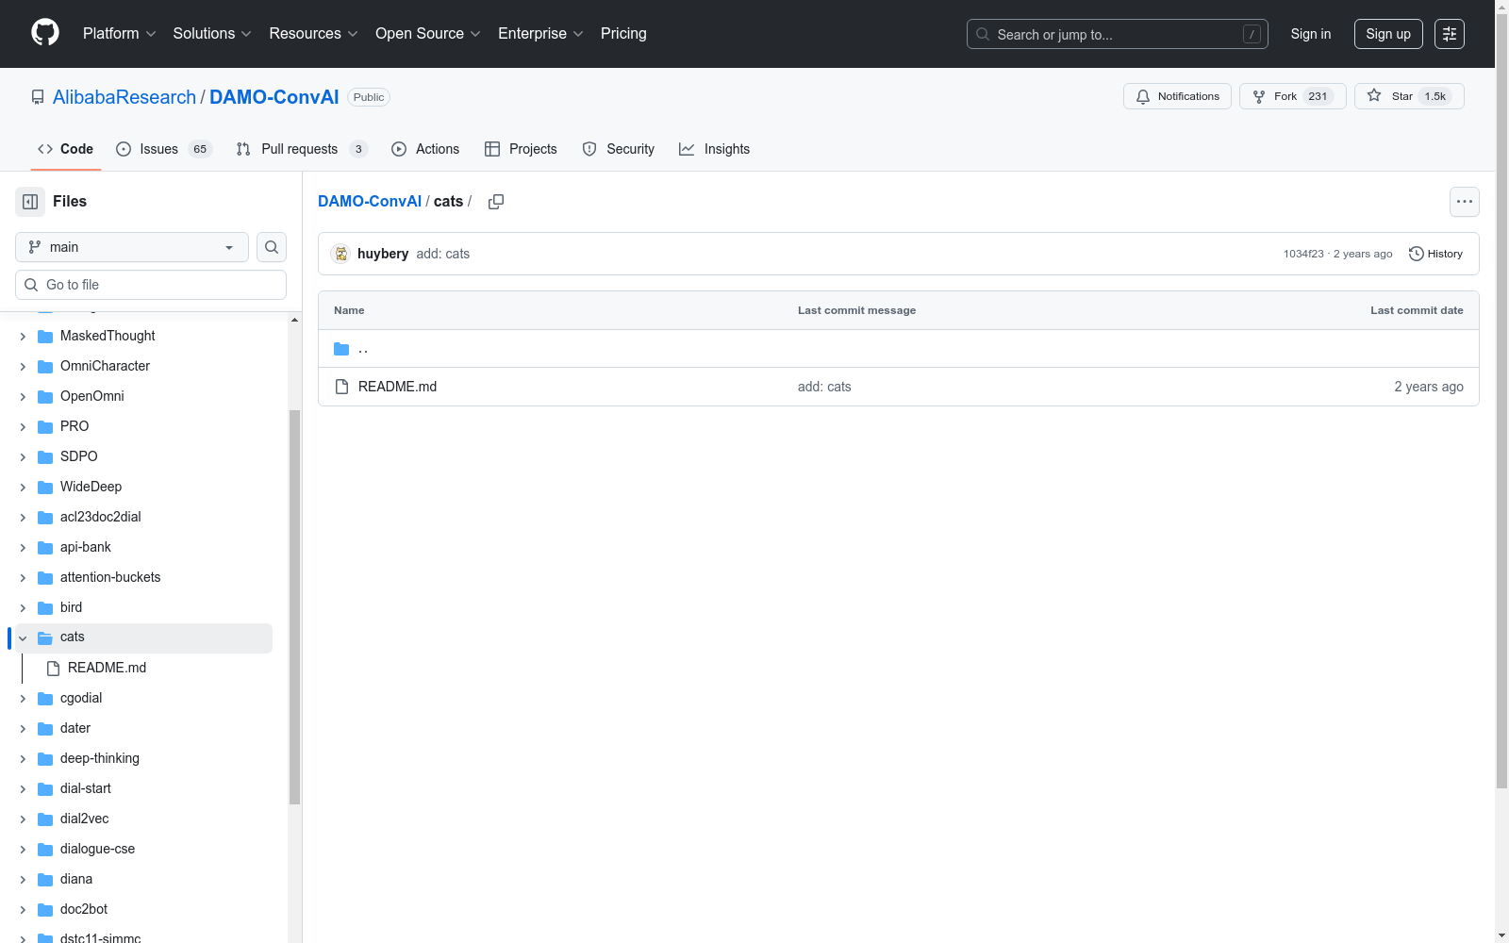Image resolution: width=1509 pixels, height=943 pixels.
Task: Open the main branch selector dropdown
Action: point(132,247)
